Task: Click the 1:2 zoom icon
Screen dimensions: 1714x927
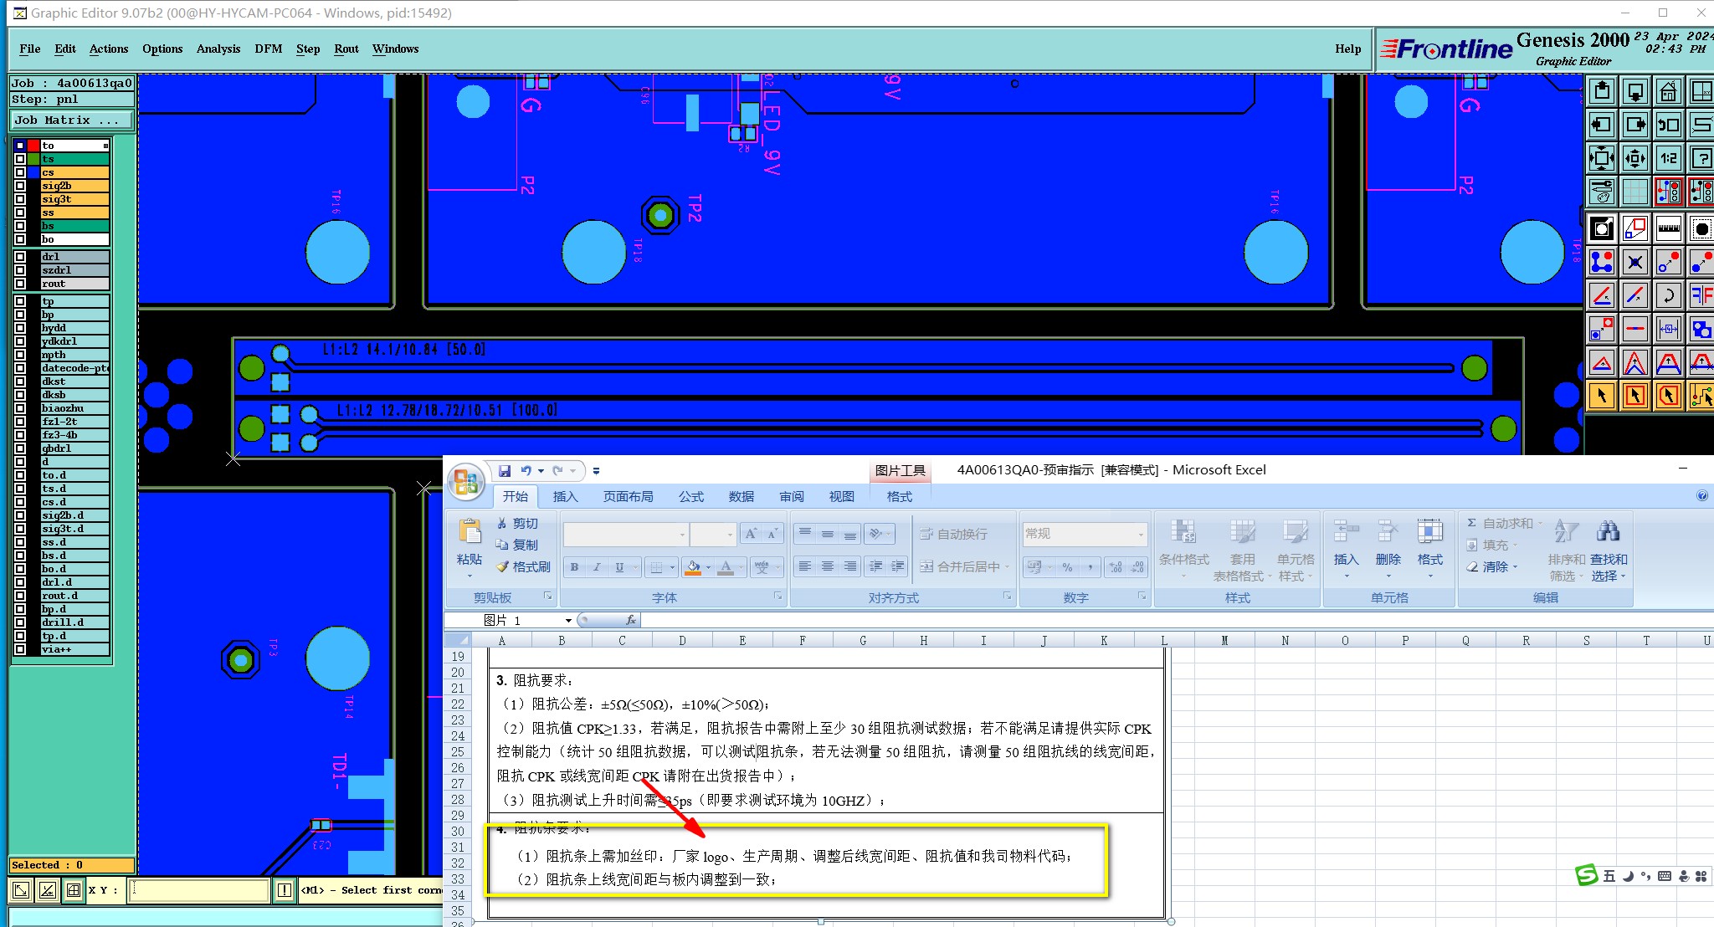Action: [x=1668, y=158]
